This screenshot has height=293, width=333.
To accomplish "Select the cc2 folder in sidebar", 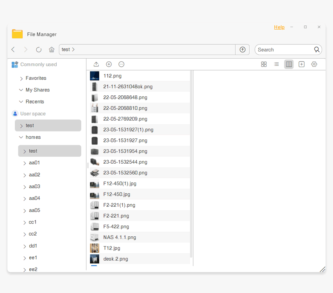I will [33, 234].
